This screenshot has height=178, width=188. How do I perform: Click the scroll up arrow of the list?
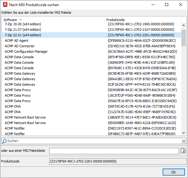pos(184,25)
